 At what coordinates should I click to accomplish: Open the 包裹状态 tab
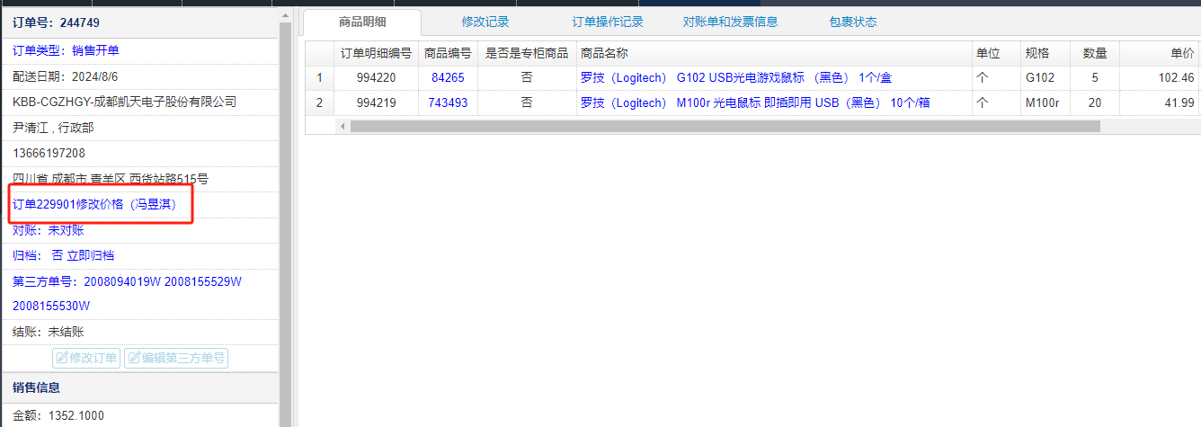(x=853, y=22)
